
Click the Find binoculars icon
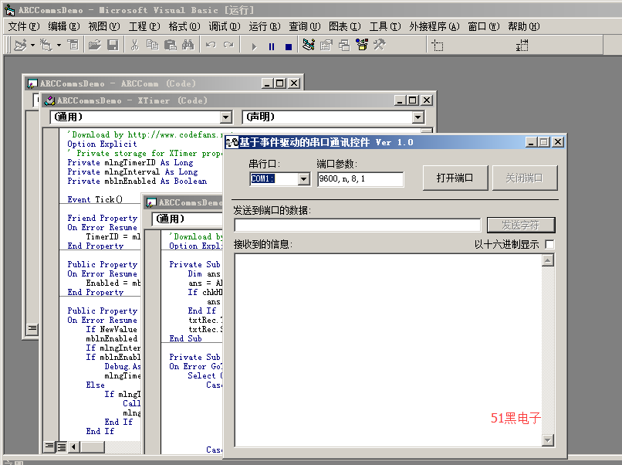click(188, 46)
